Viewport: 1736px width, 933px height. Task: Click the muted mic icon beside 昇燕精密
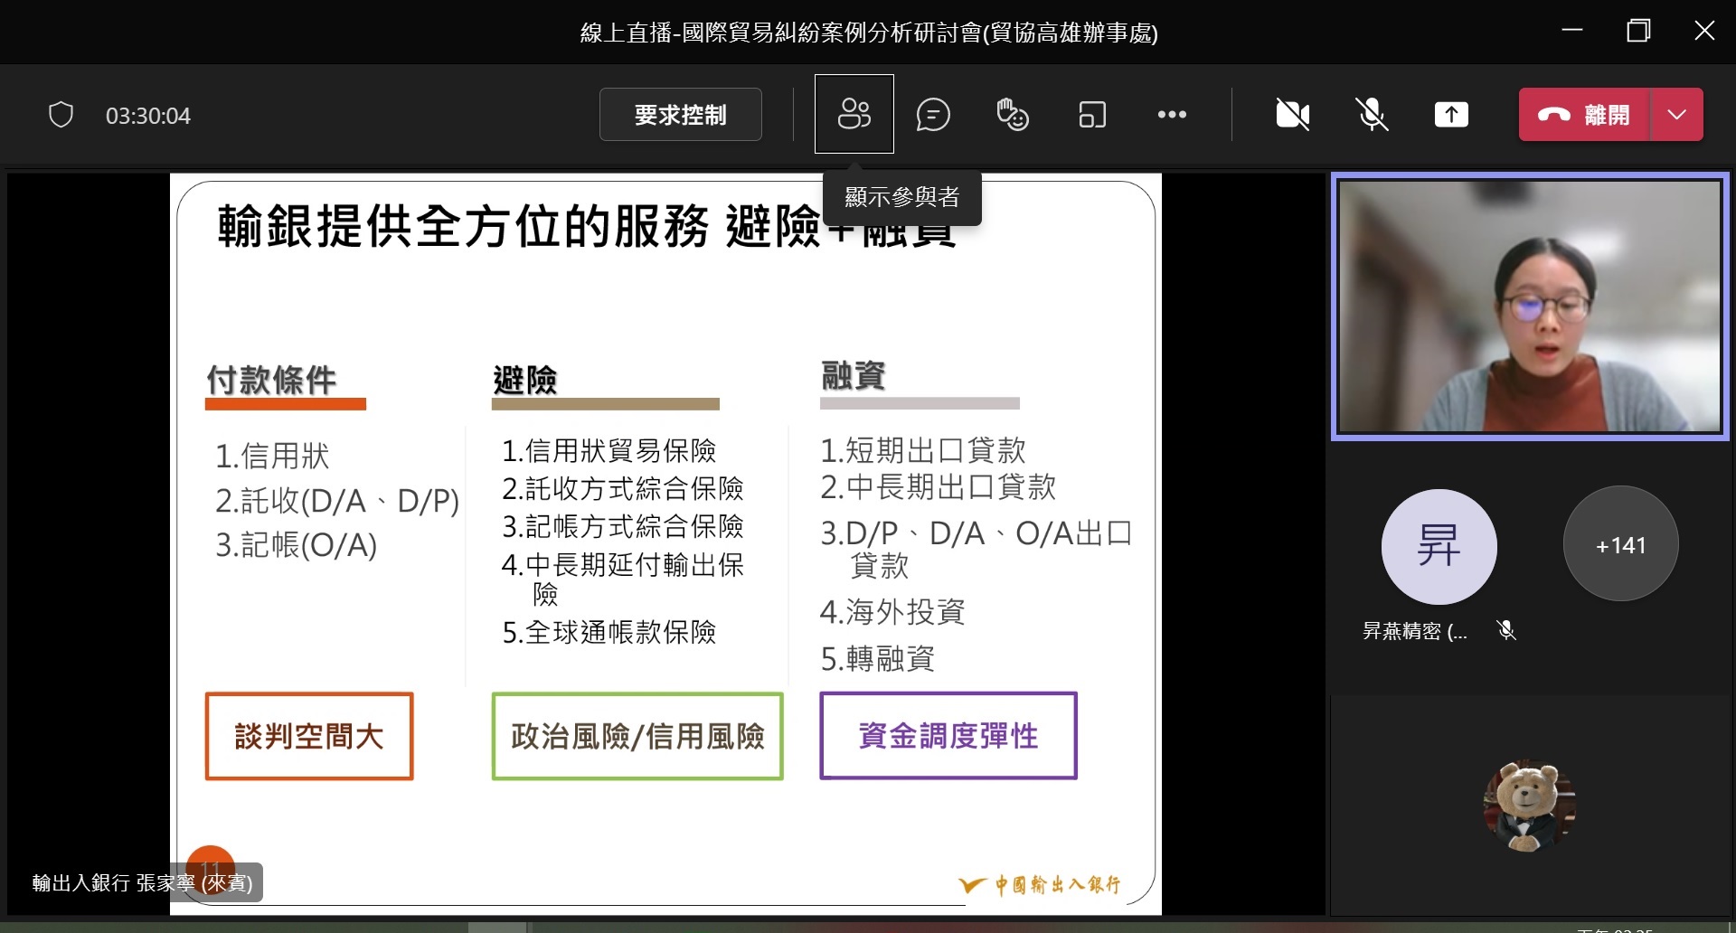[1506, 630]
